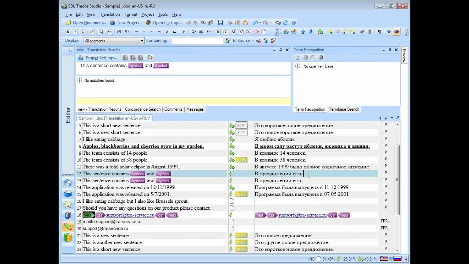Screen dimensions: 469x264
Task: Click the Containing filter text field
Action: [x=197, y=41]
